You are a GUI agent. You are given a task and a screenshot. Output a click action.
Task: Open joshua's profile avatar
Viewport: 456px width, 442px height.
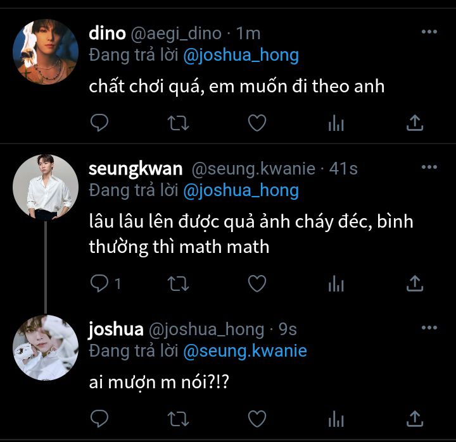[x=46, y=347]
